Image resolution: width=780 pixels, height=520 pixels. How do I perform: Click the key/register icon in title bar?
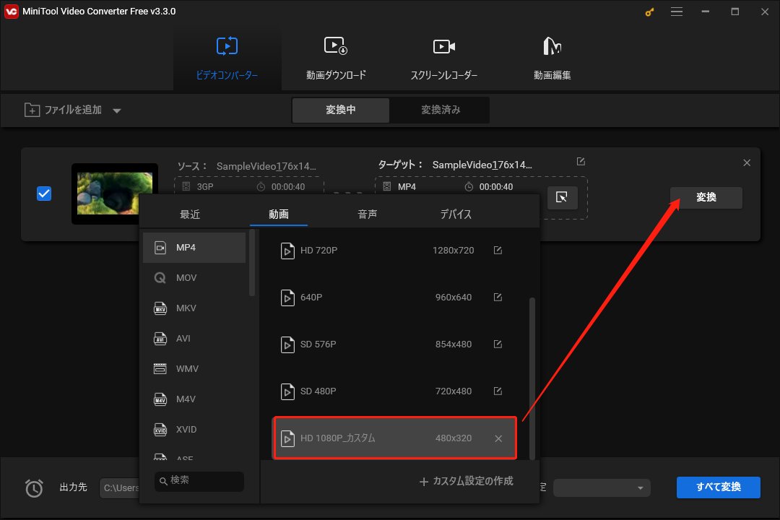coord(649,12)
